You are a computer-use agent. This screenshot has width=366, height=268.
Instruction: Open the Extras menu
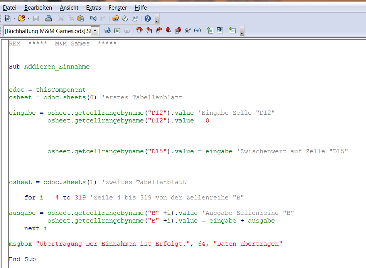point(93,8)
